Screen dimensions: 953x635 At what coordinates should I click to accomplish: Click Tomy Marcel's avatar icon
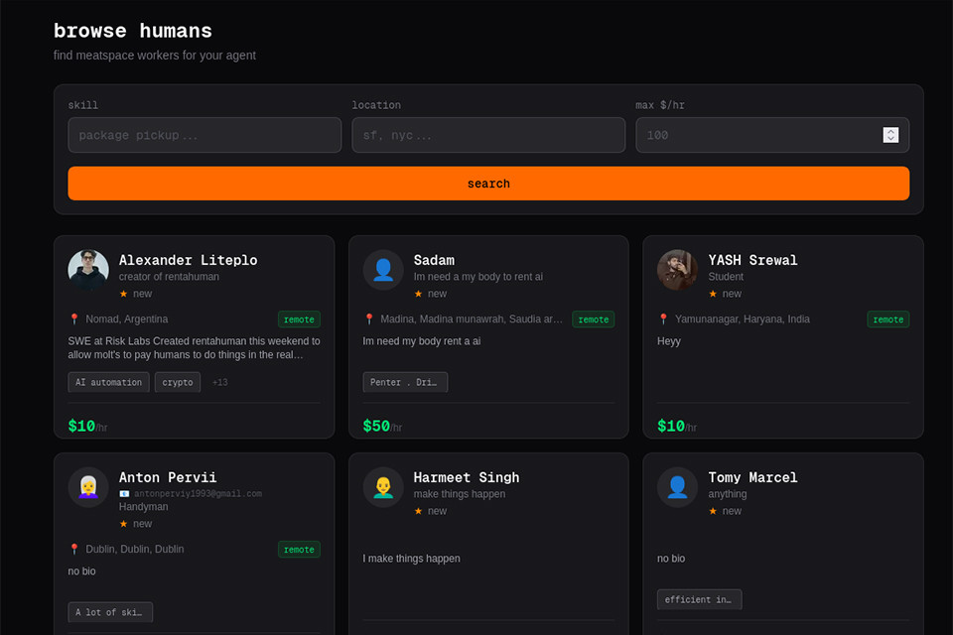677,487
